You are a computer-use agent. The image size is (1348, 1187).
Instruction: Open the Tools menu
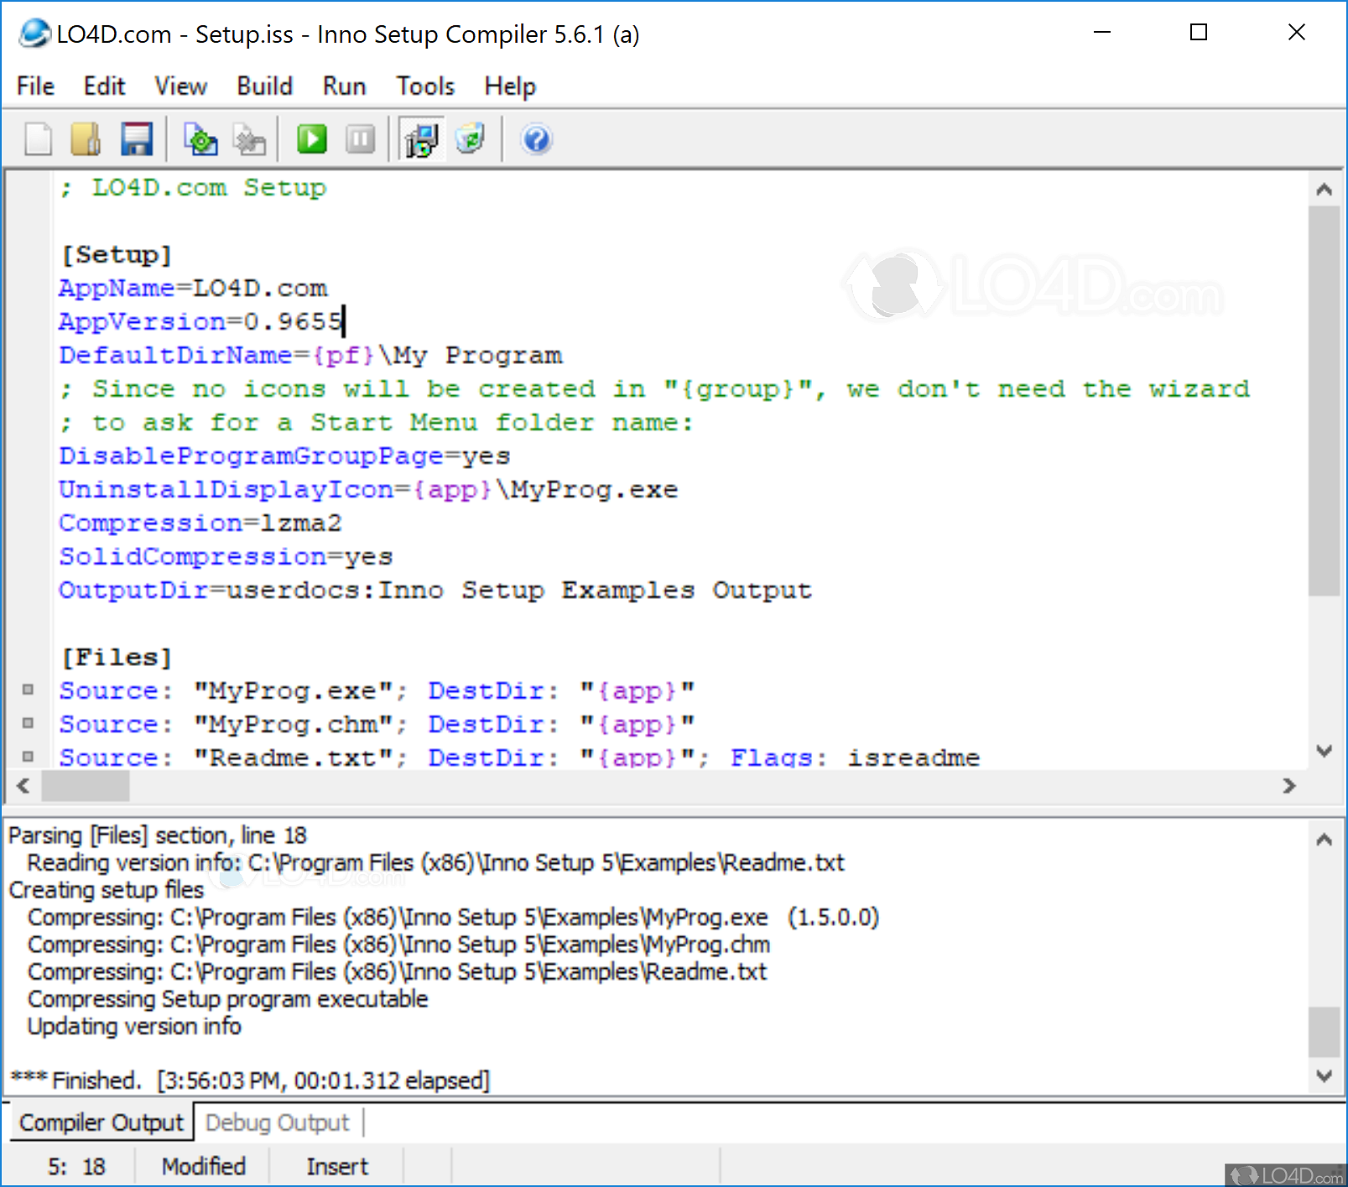pyautogui.click(x=425, y=86)
